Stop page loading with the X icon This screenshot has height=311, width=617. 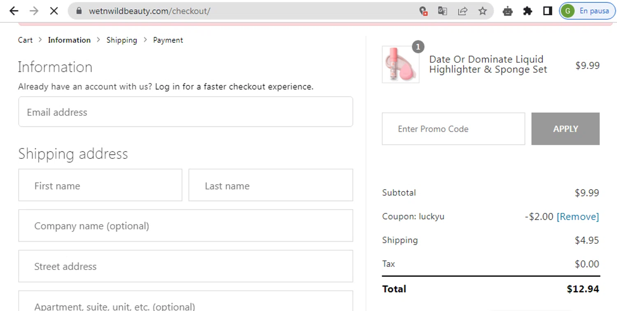tap(54, 11)
